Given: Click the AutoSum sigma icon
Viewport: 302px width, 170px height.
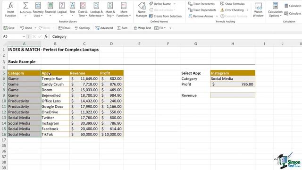Looking at the screenshot, I should click(25, 6).
